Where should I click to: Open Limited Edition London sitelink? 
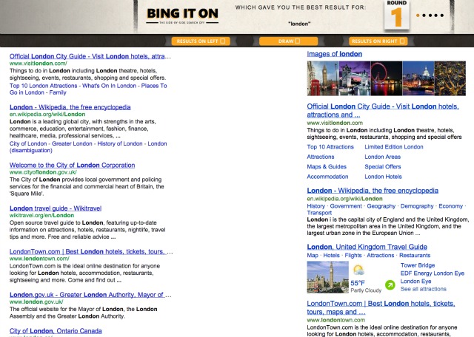click(394, 147)
